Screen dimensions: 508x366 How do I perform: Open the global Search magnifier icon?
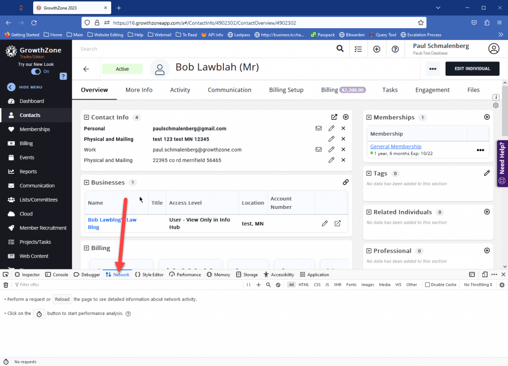[340, 49]
